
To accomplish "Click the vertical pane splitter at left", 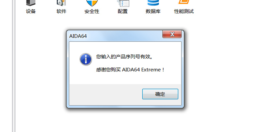I will (14, 66).
